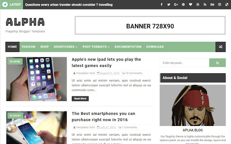
Task: Click the shuffle random post icon
Action: pos(221,47)
